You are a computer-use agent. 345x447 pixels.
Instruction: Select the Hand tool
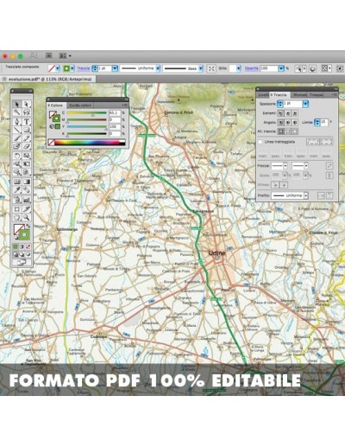point(17,218)
